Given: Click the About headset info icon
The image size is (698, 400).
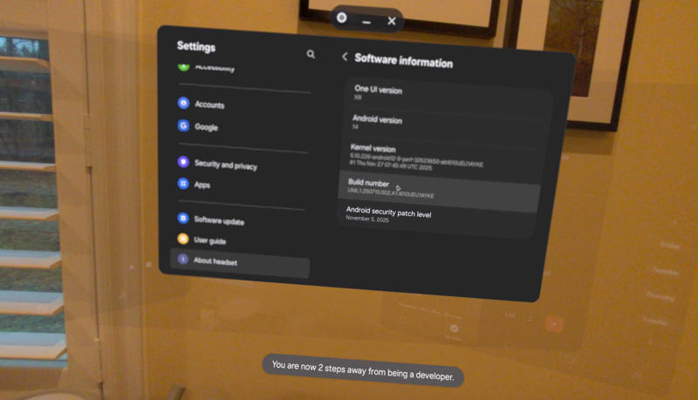Looking at the screenshot, I should (x=183, y=259).
